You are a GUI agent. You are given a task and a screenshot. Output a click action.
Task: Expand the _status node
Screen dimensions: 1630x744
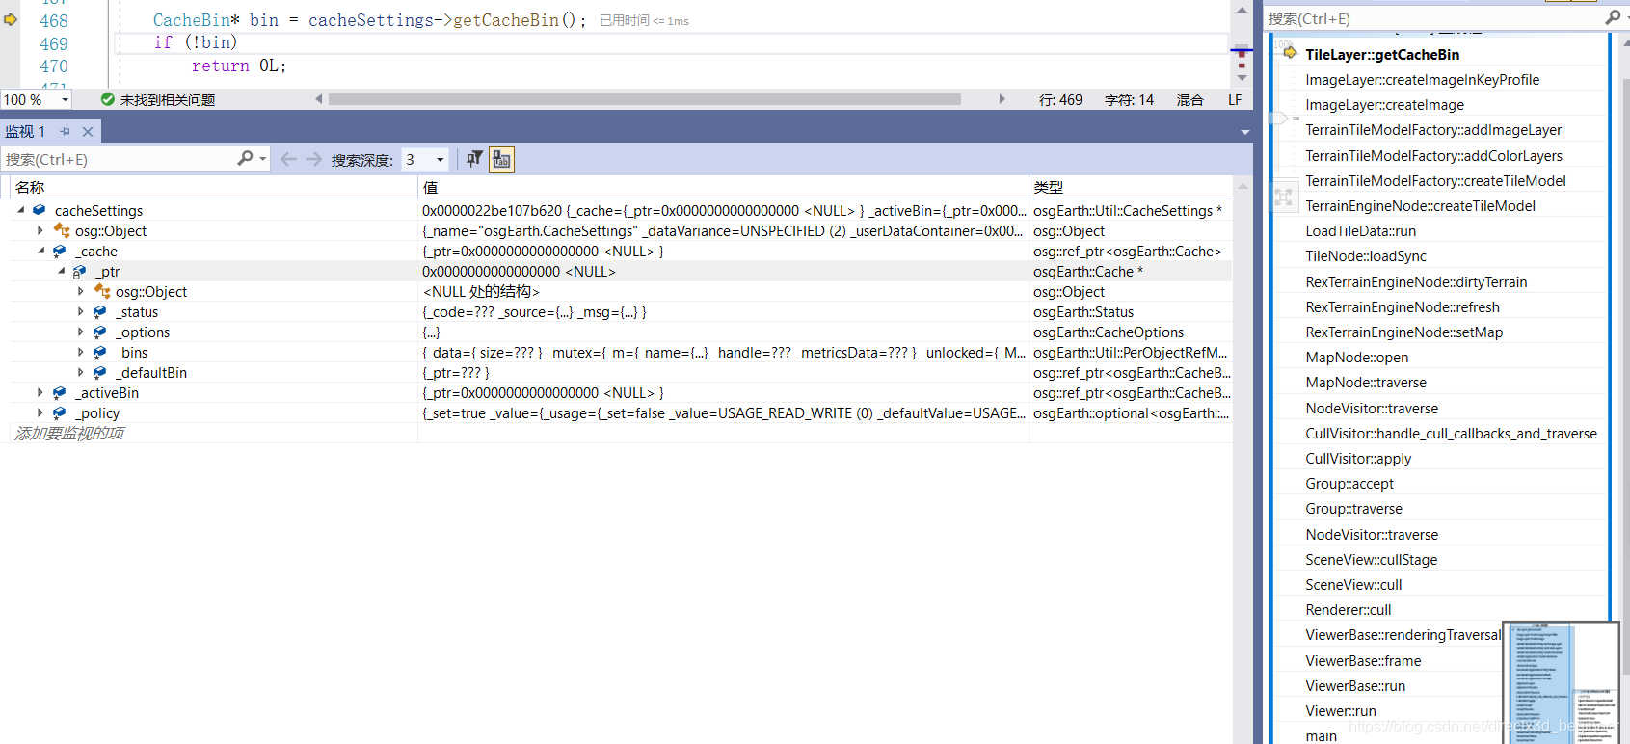[81, 311]
